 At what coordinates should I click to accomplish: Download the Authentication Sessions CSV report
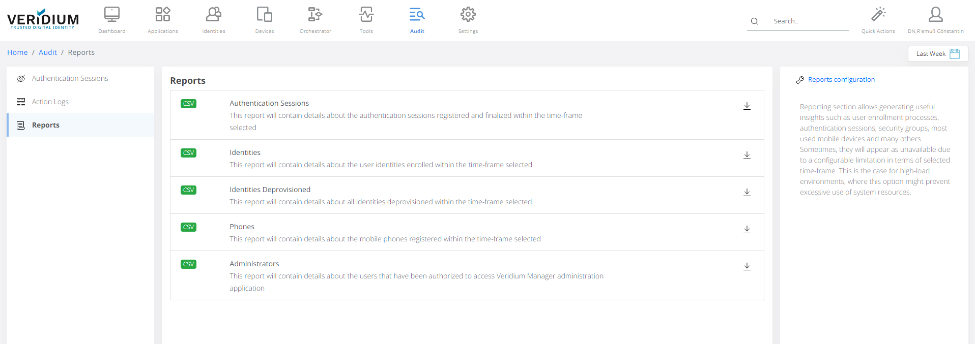(x=747, y=106)
